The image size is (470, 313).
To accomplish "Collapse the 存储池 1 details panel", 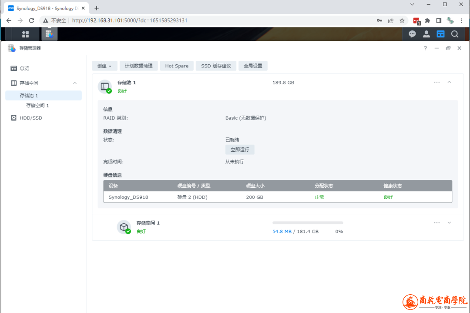I will click(450, 82).
